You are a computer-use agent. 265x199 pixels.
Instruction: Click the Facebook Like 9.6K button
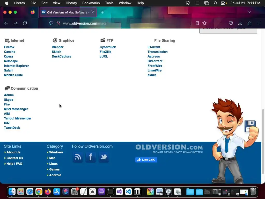coord(146,160)
